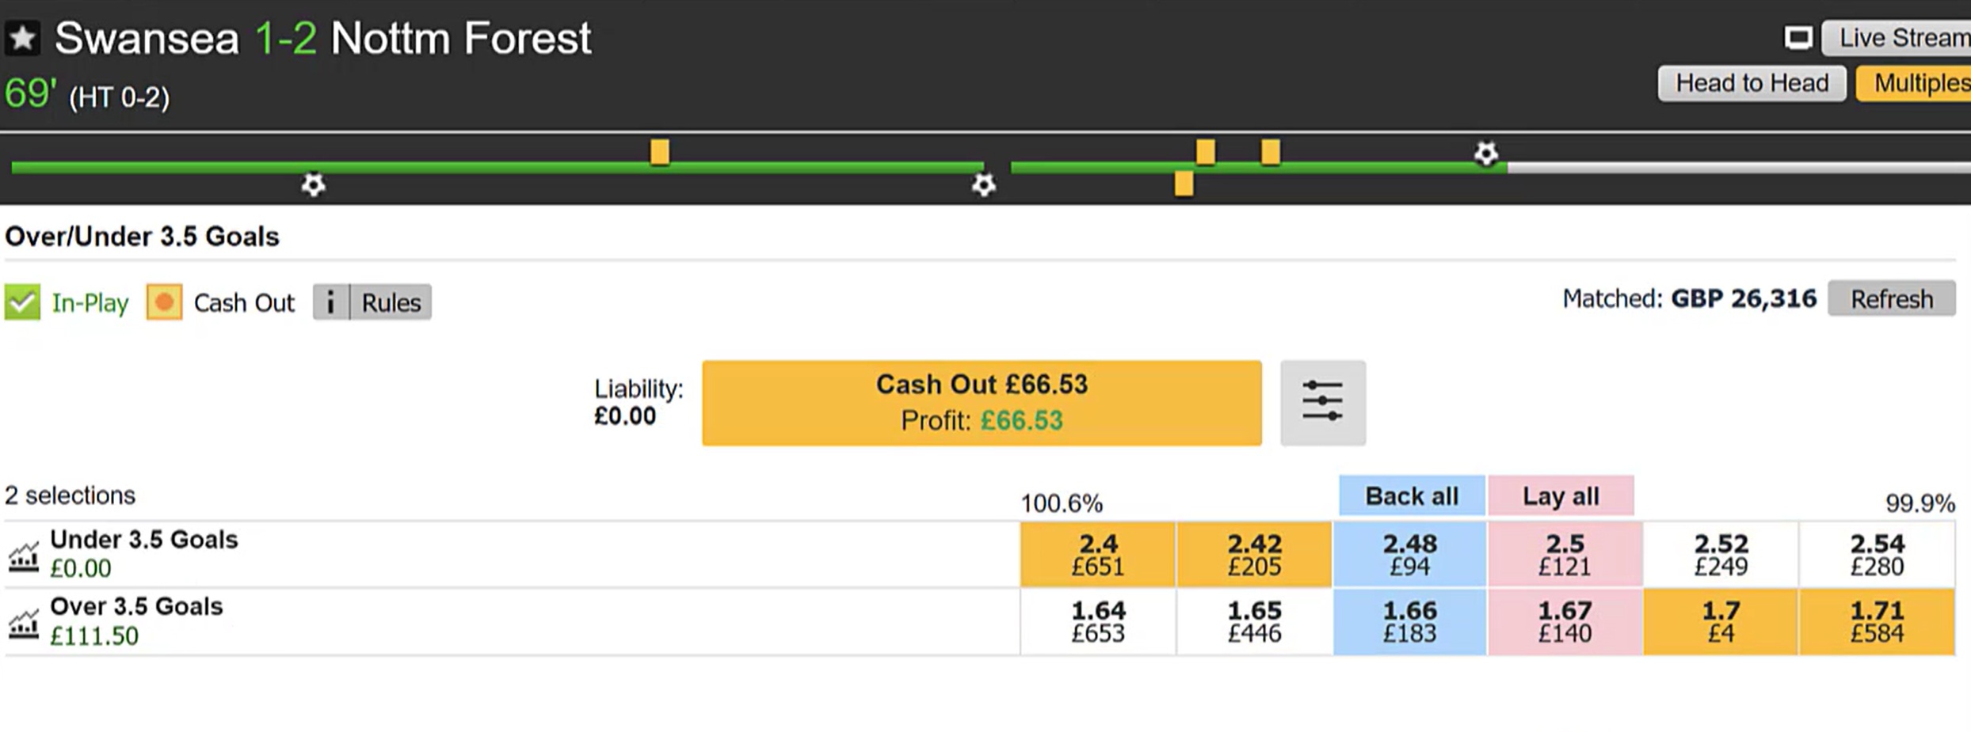Click the Live Stream screen icon
The width and height of the screenshot is (1971, 732).
coord(1798,38)
